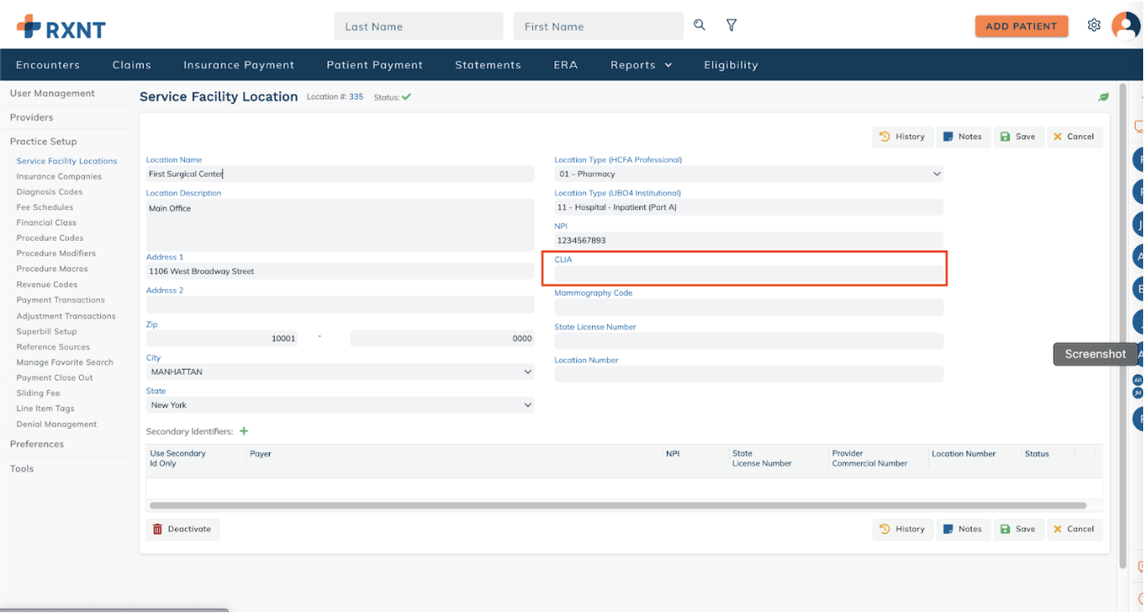Select Service Facility Locations in sidebar
This screenshot has height=613, width=1144.
67,161
